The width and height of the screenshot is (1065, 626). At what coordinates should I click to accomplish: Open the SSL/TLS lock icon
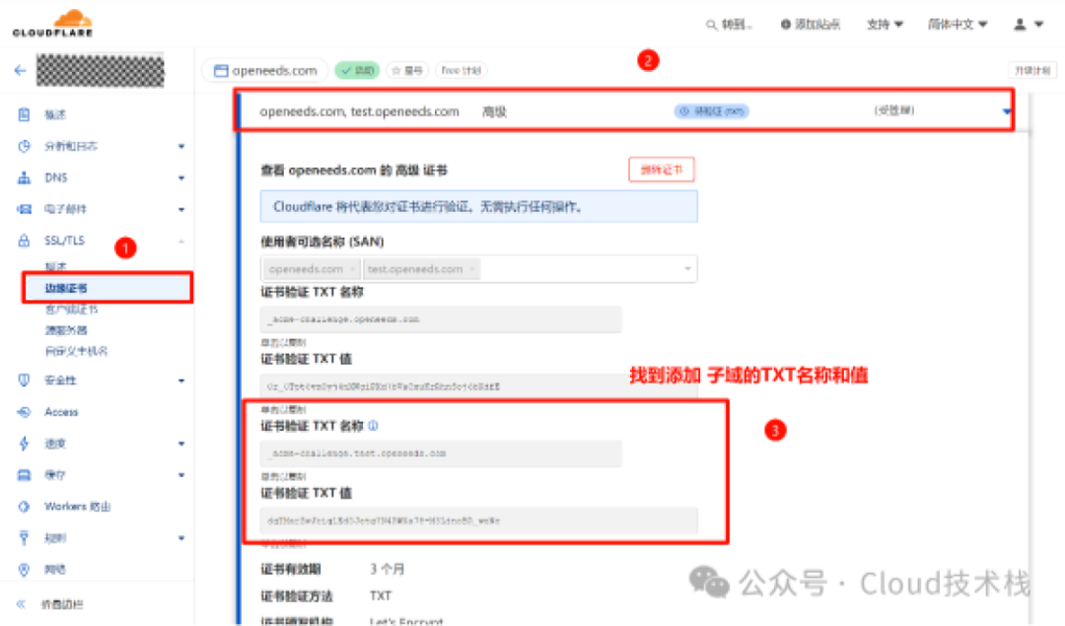(25, 241)
